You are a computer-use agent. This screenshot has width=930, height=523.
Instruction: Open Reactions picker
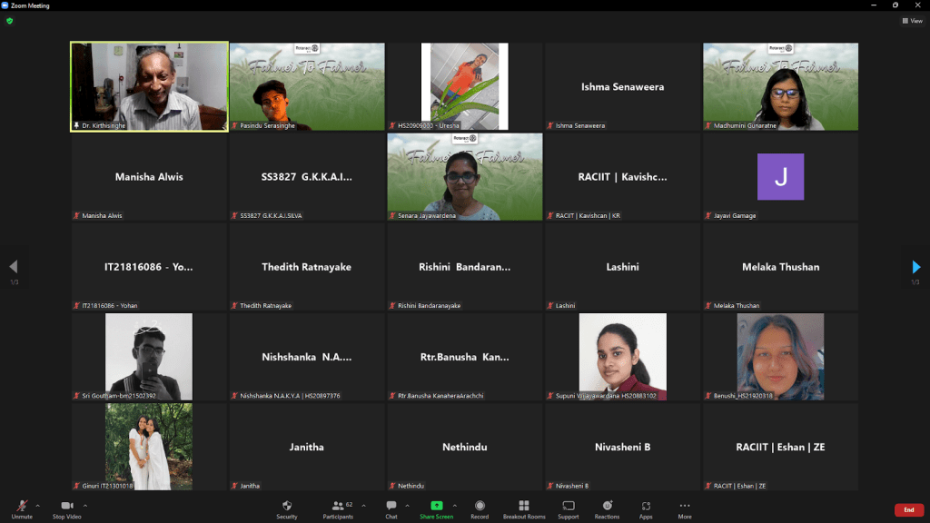(608, 508)
